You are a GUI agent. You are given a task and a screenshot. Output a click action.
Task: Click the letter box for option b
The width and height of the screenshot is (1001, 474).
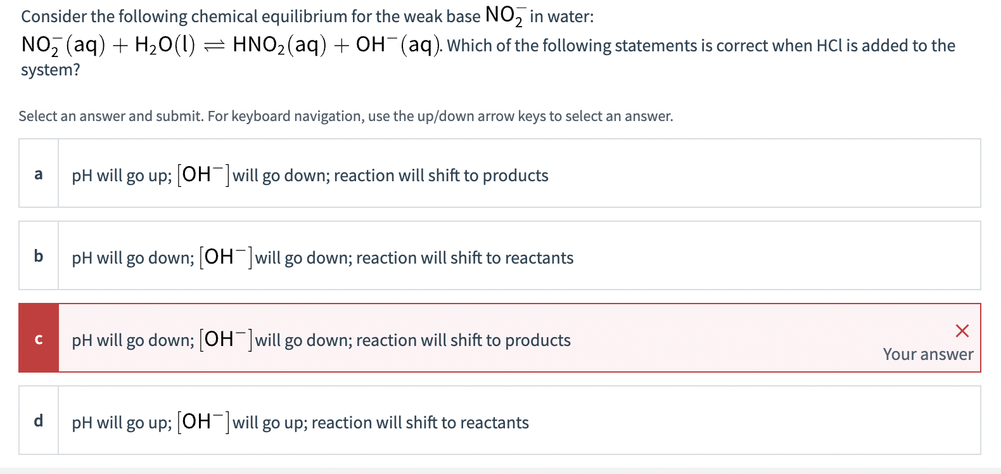[38, 256]
